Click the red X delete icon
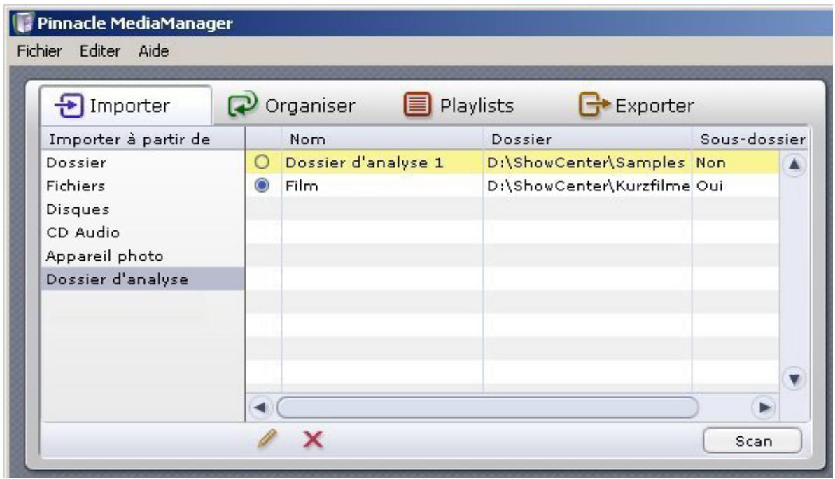The height and width of the screenshot is (479, 835). 313,440
